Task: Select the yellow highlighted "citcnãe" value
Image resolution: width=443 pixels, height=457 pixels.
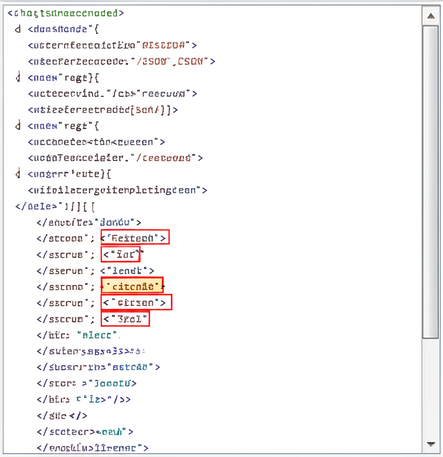Action: pos(132,286)
